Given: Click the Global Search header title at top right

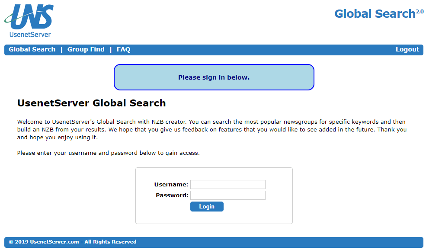Looking at the screenshot, I should [375, 13].
